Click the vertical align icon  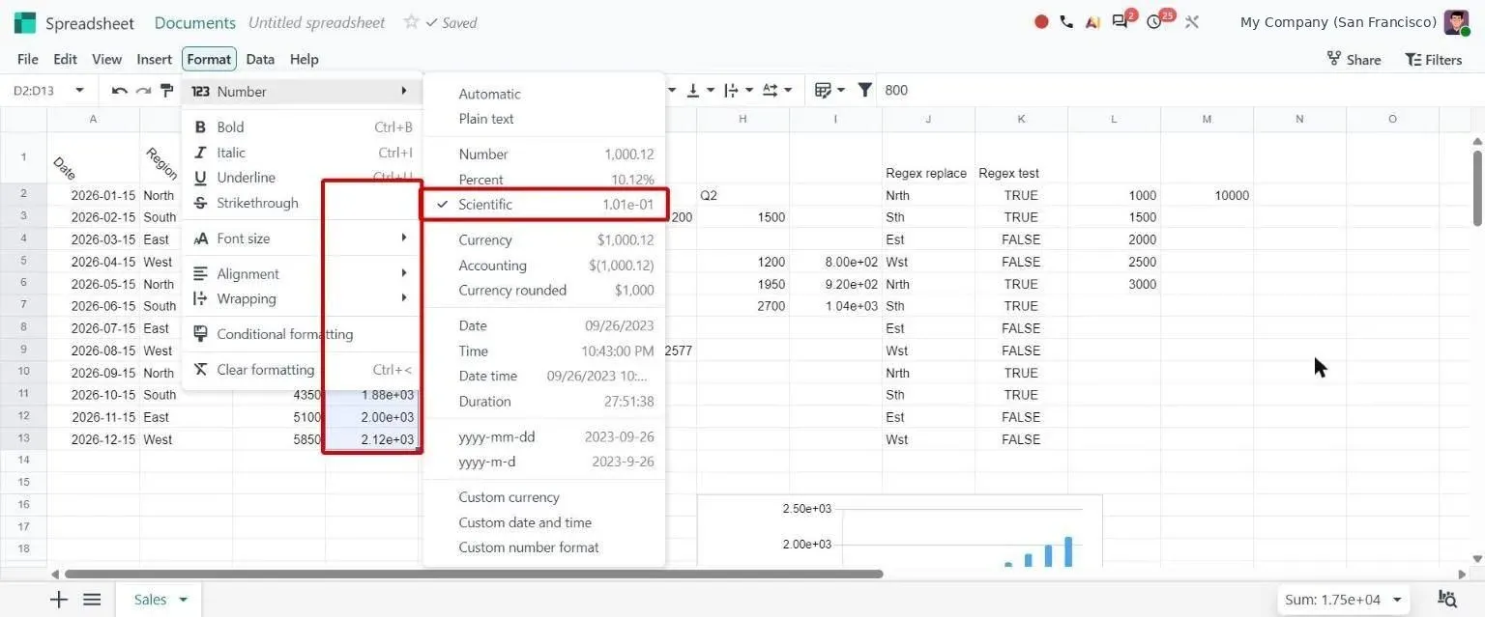pos(693,90)
